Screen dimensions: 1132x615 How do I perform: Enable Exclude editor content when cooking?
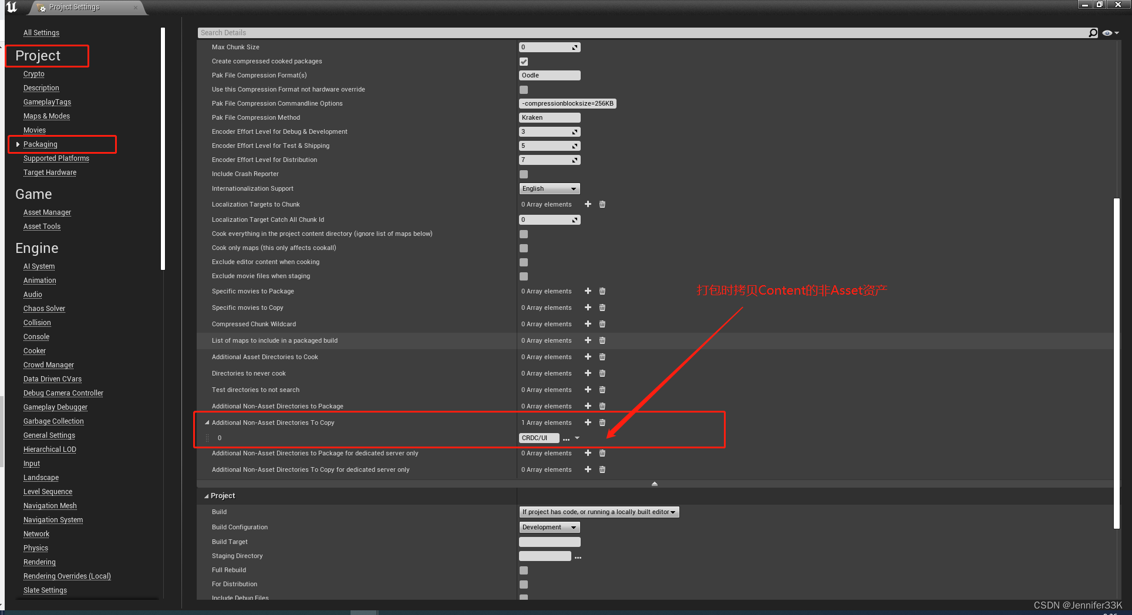(x=524, y=262)
